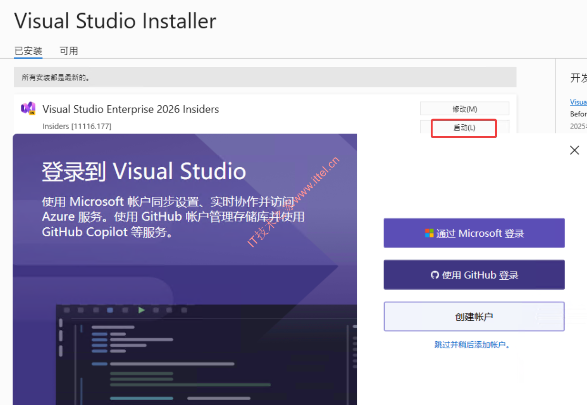The width and height of the screenshot is (587, 405).
Task: Sign in with 通过 Microsoft 登录
Action: [474, 233]
